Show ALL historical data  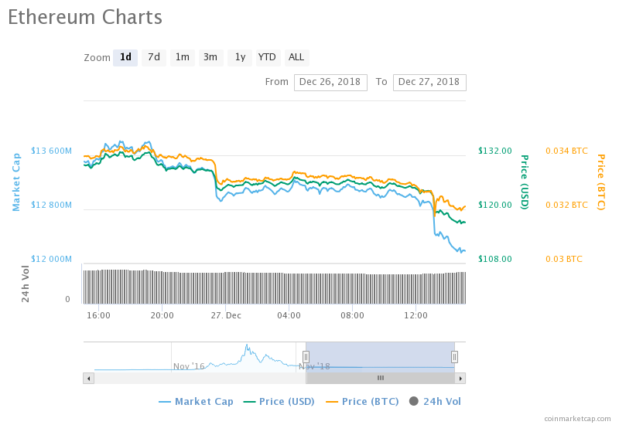[x=296, y=57]
